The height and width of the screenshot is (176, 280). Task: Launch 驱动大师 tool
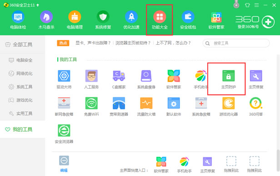64,79
